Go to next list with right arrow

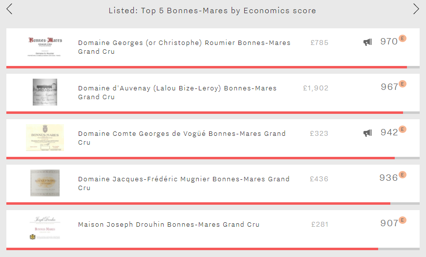[416, 9]
